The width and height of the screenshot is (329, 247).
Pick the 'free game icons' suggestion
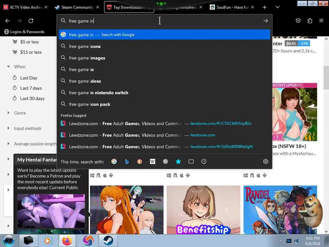point(164,46)
